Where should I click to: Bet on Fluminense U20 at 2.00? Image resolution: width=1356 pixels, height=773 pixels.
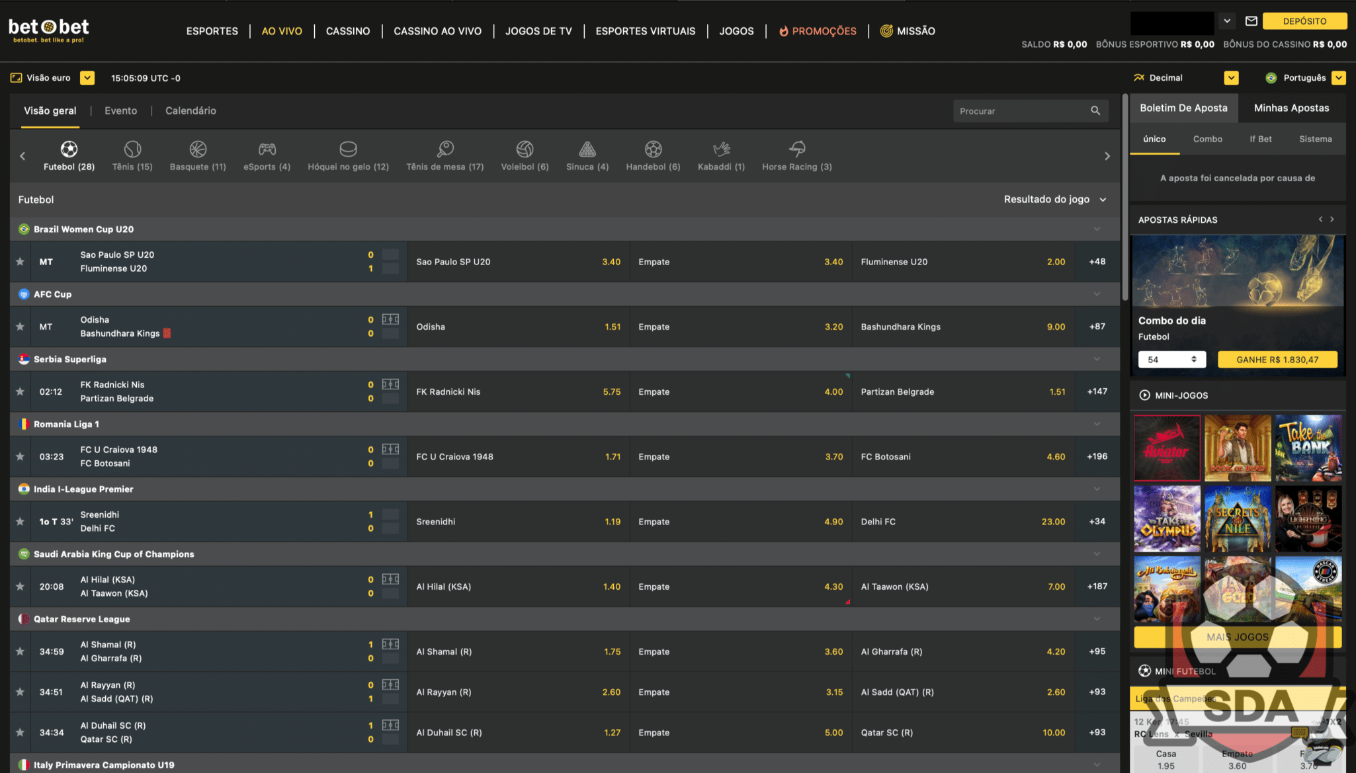pos(963,262)
